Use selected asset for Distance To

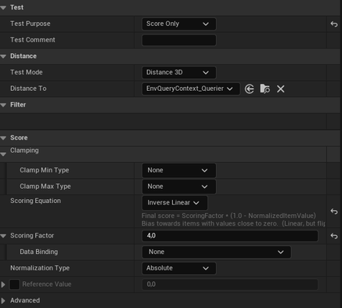(x=249, y=89)
